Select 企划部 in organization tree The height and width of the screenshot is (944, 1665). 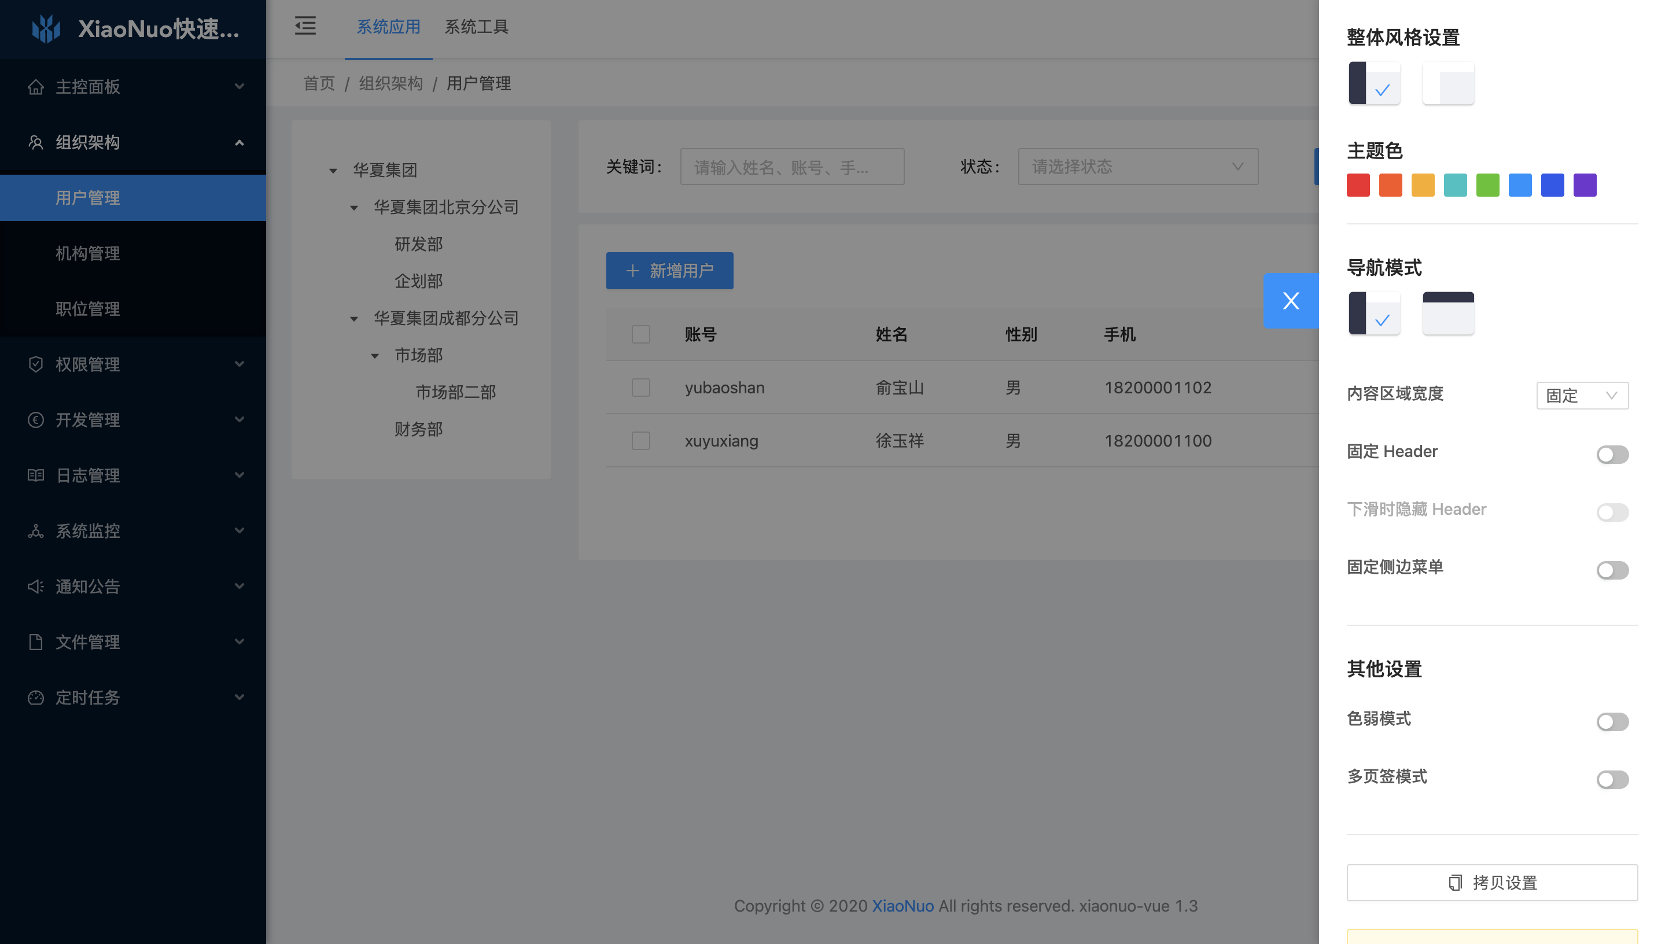[418, 281]
